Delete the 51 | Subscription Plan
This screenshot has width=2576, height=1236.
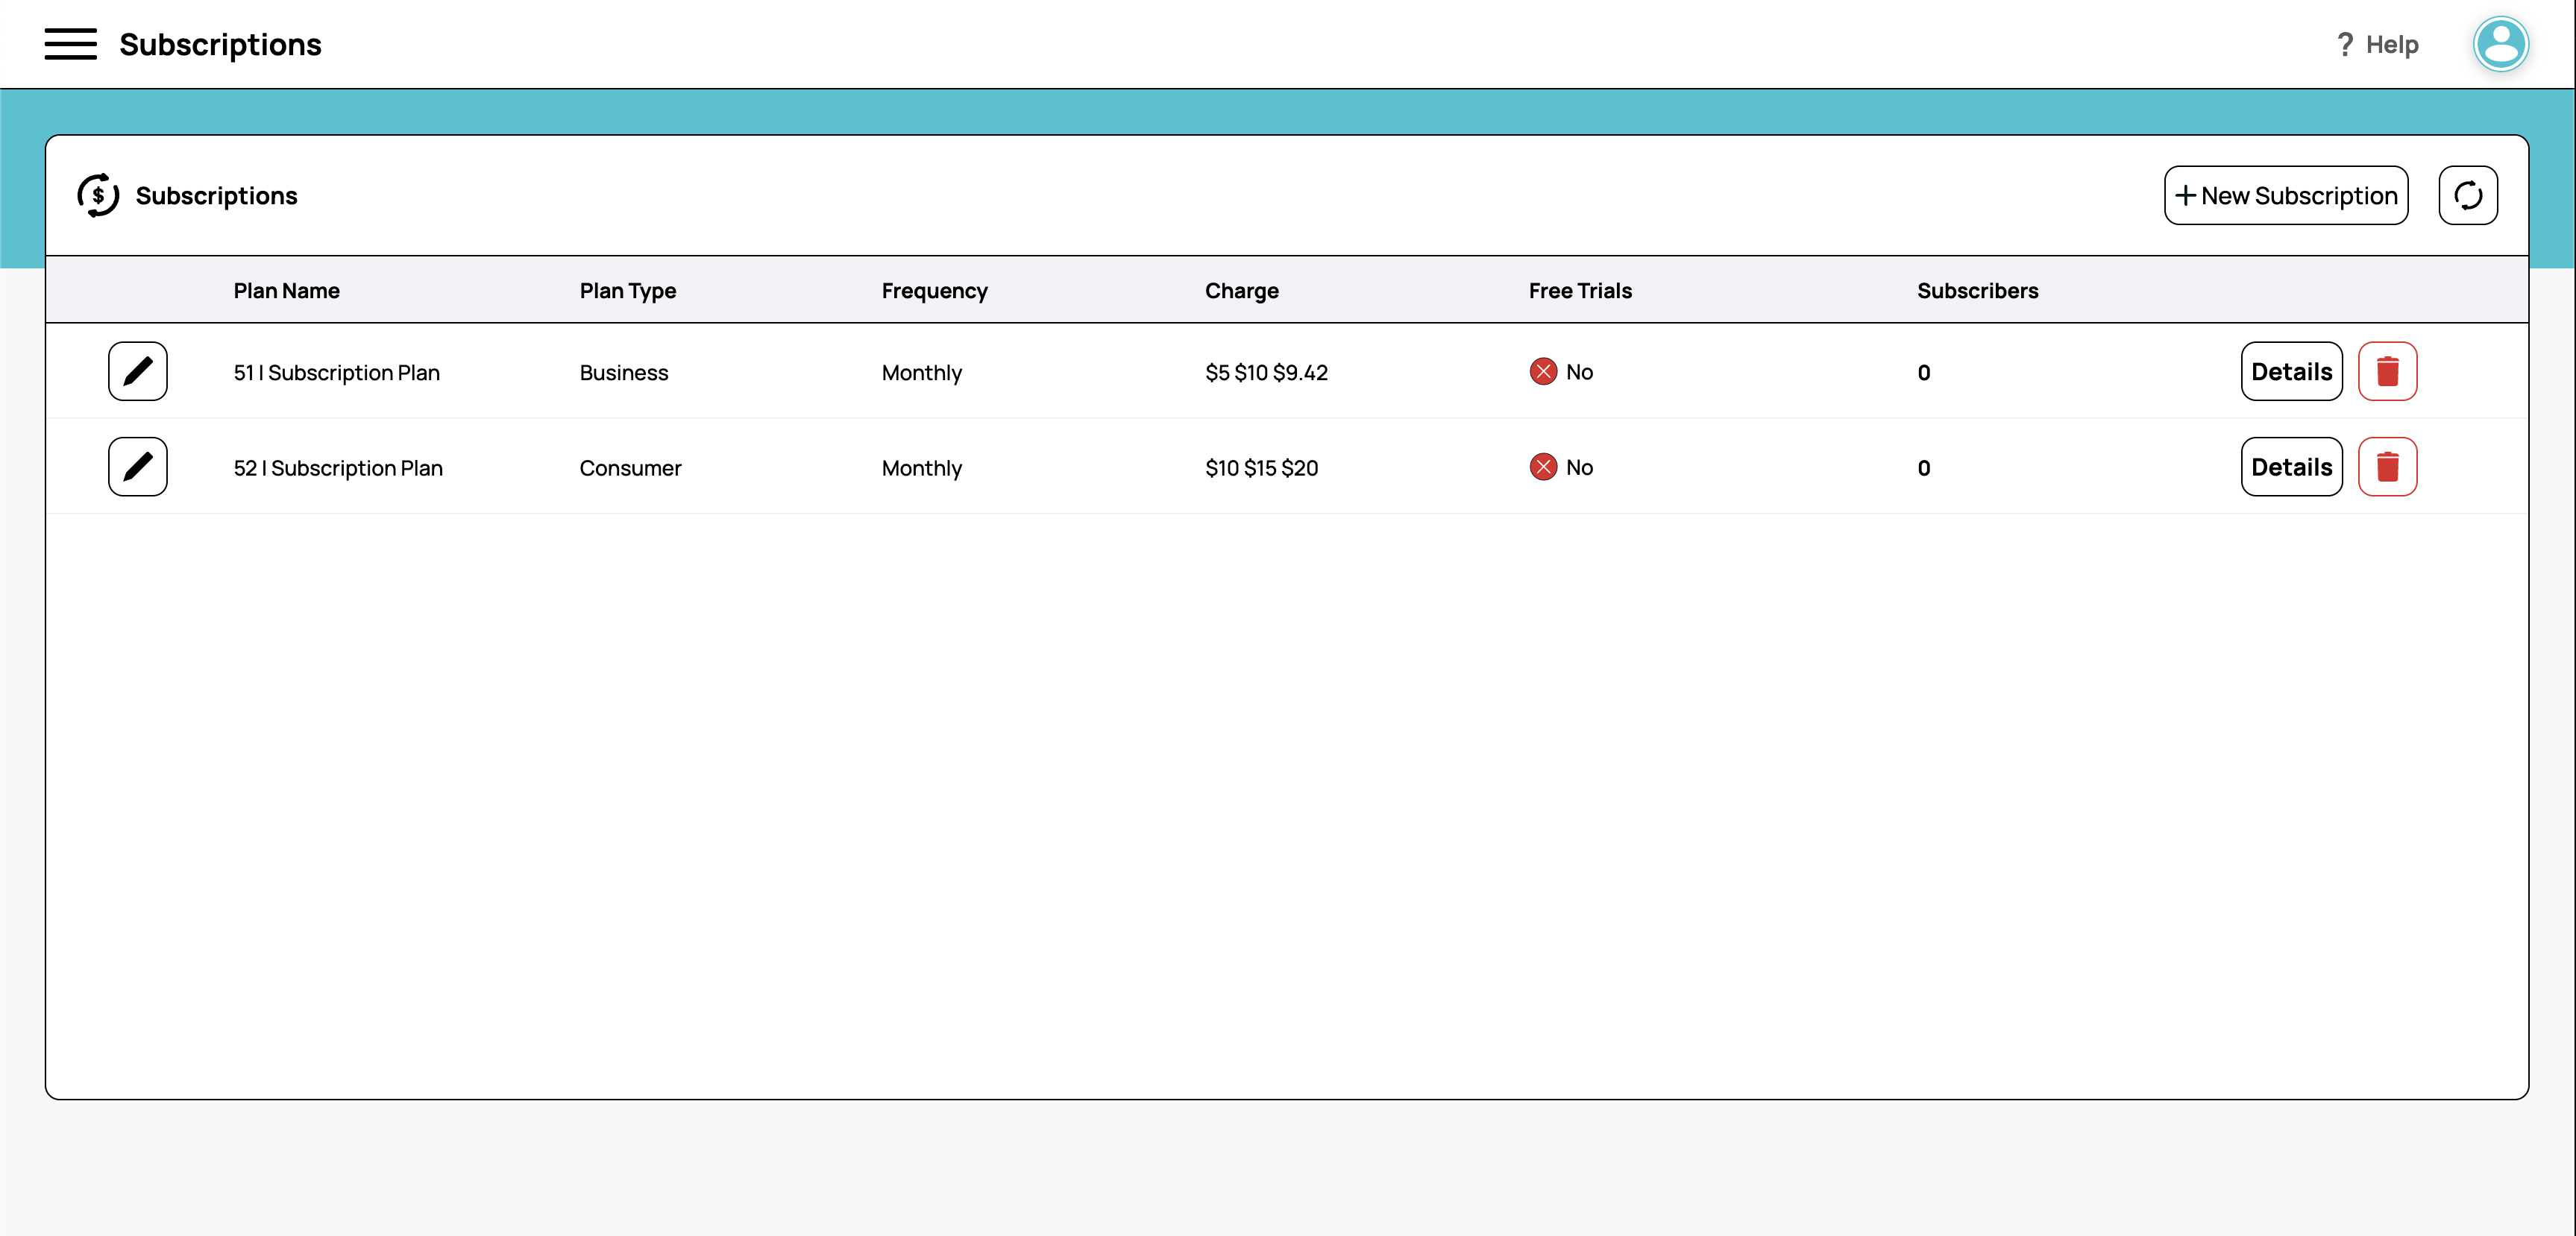click(x=2387, y=371)
